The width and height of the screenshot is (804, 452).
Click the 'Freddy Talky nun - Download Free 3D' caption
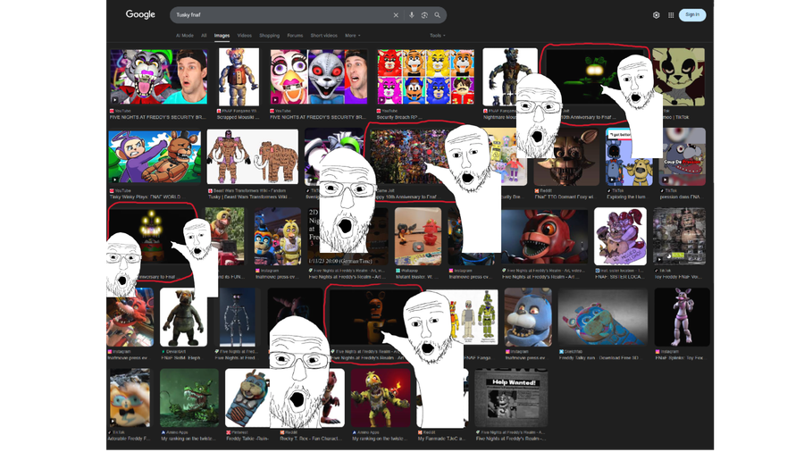tap(599, 357)
